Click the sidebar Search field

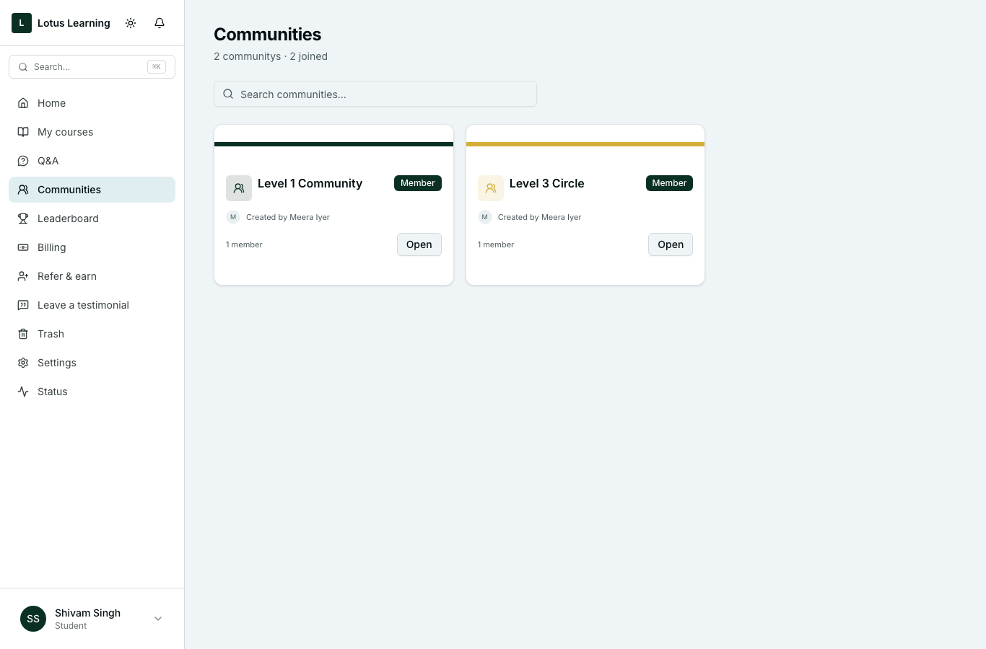click(92, 67)
